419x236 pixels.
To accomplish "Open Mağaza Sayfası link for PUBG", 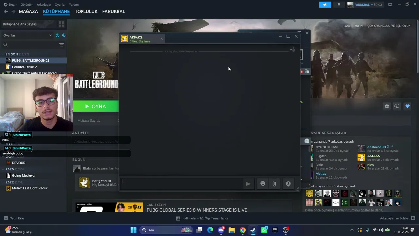I will pos(89,121).
